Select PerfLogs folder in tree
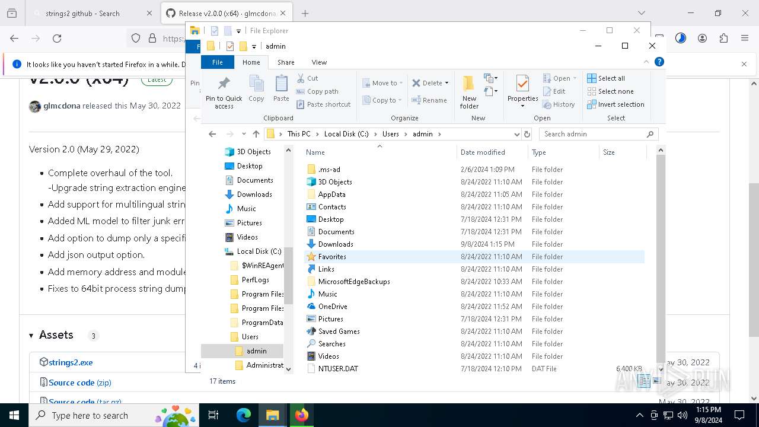Viewport: 759px width, 427px height. (256, 280)
